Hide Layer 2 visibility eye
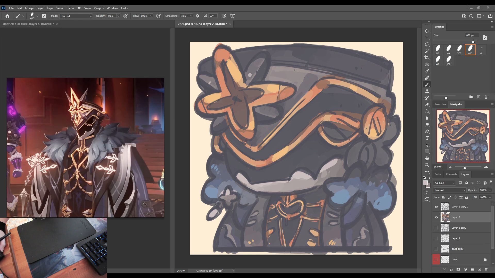The height and width of the screenshot is (278, 495). click(436, 217)
